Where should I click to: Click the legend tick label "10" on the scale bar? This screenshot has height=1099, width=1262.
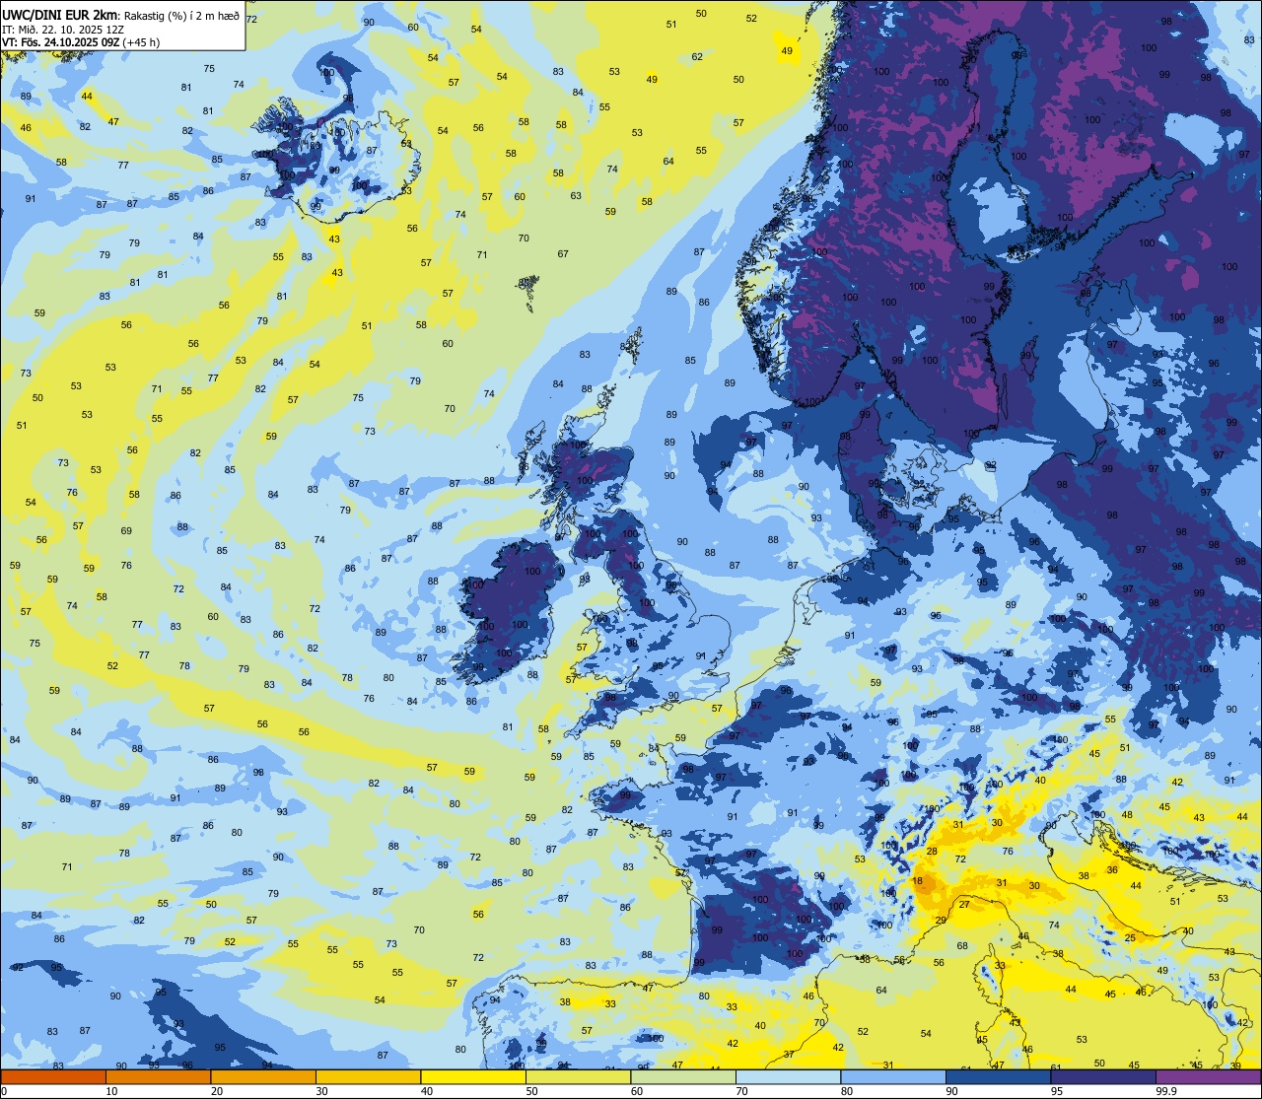click(111, 1091)
